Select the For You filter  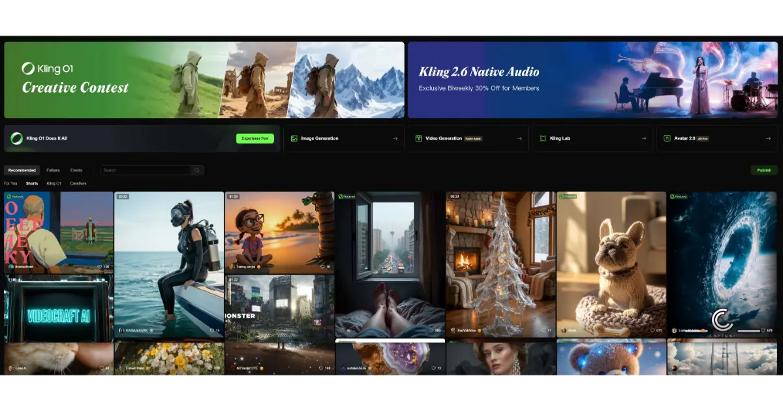pyautogui.click(x=10, y=183)
